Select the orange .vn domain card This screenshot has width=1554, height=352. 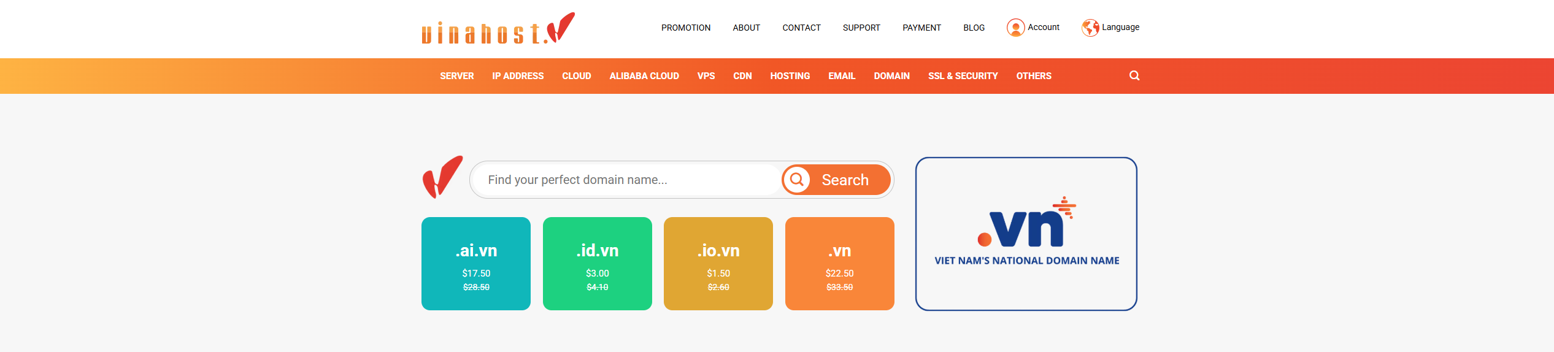point(840,264)
